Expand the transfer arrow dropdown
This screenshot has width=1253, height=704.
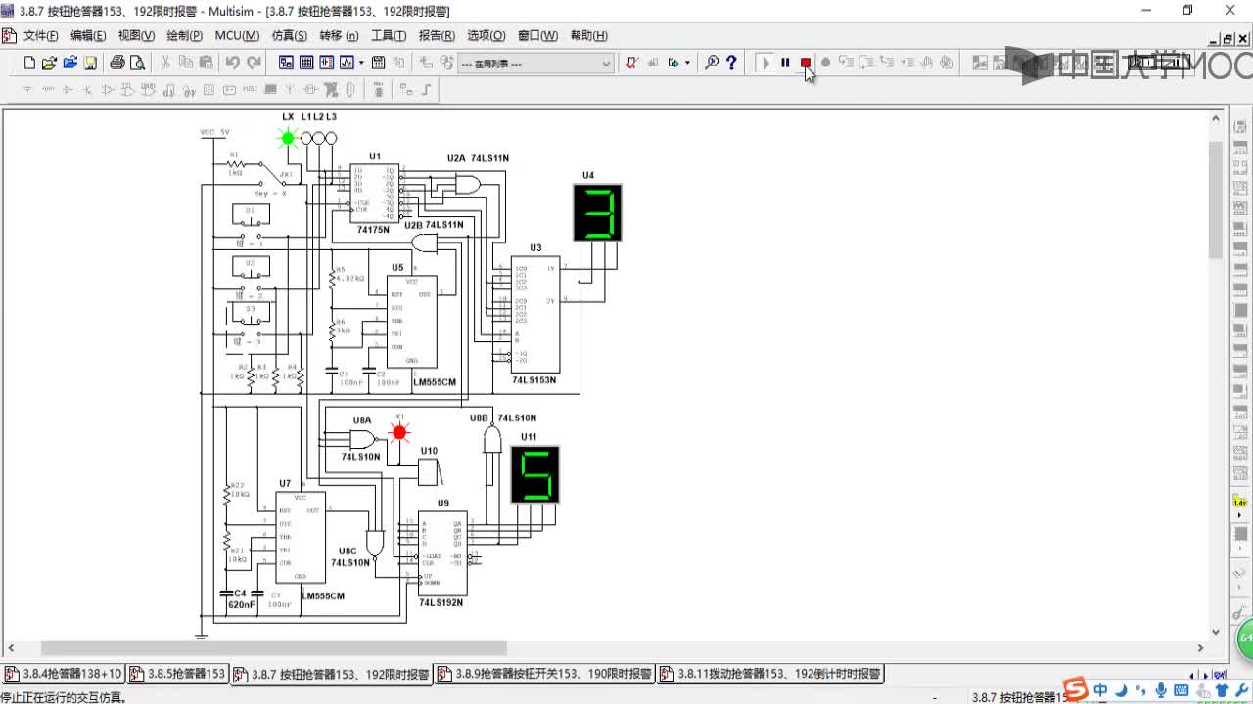click(x=686, y=63)
